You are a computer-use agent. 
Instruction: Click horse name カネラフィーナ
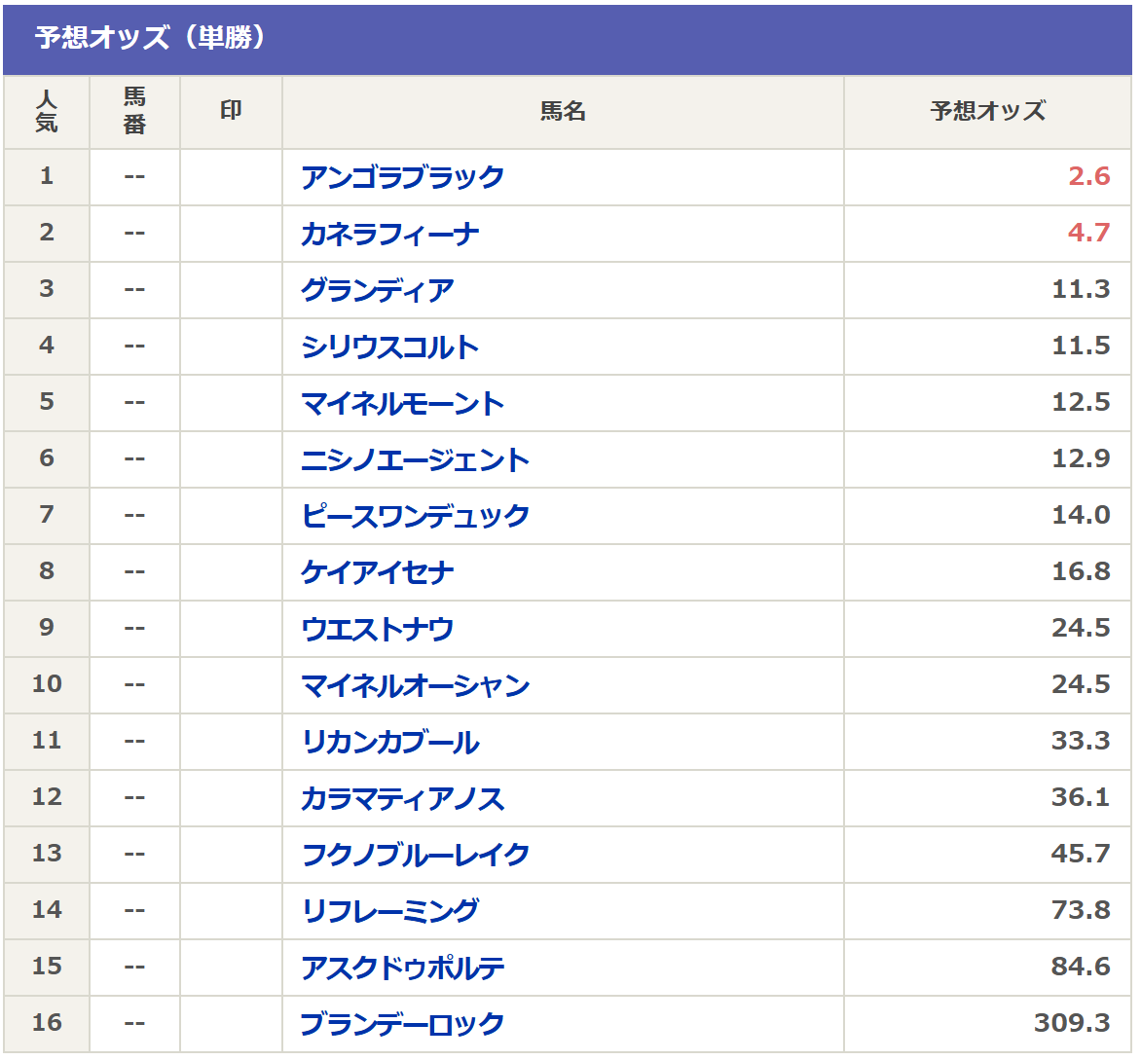pos(389,234)
